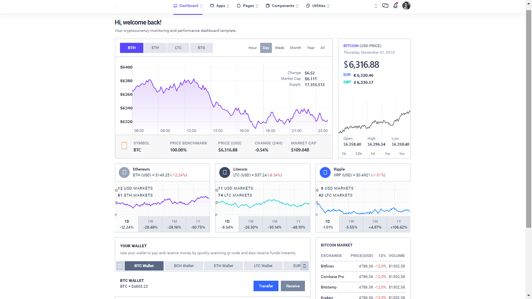The height and width of the screenshot is (299, 532).
Task: Click Coinbase Pro row in Bitcoin Market
Action: coord(363,277)
